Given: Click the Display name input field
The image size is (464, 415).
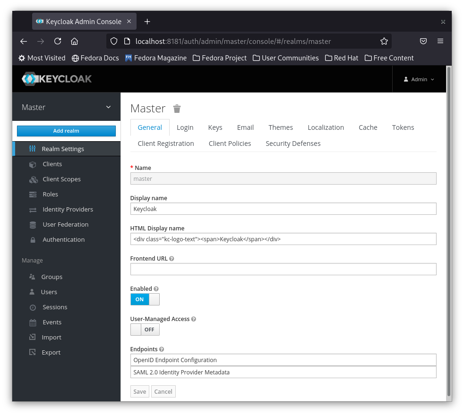Looking at the screenshot, I should 283,209.
